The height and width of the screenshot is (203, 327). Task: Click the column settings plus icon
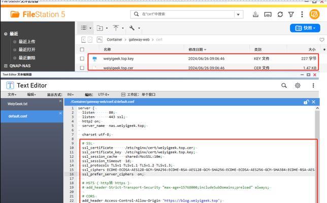click(x=324, y=50)
